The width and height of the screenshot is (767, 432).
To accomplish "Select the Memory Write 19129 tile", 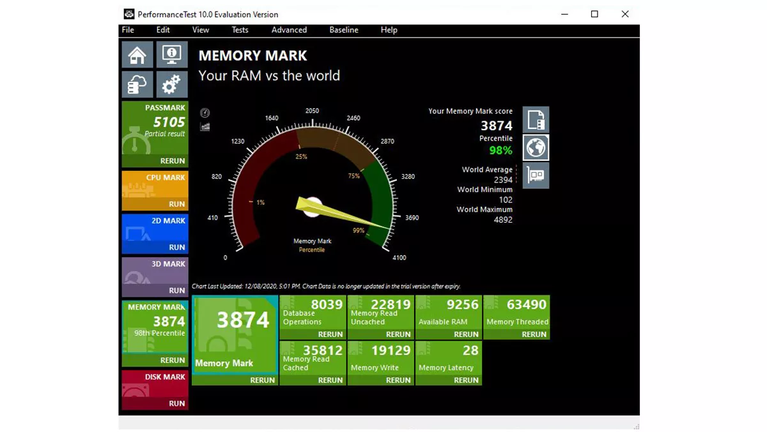I will pos(381,358).
